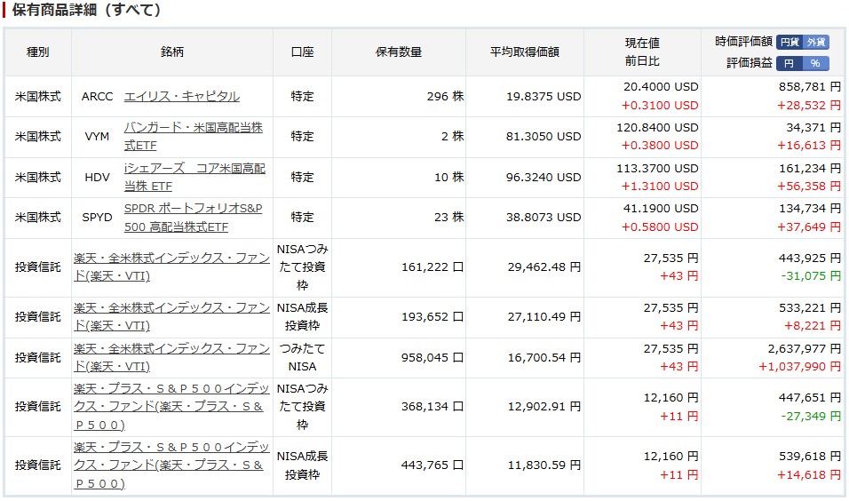
Task: Open 楽天・プラス・S&P500 fund in NISAつみたて投資枠 row
Action: coord(171,407)
